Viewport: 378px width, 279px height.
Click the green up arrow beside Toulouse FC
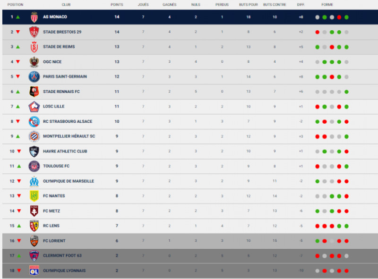click(19, 166)
